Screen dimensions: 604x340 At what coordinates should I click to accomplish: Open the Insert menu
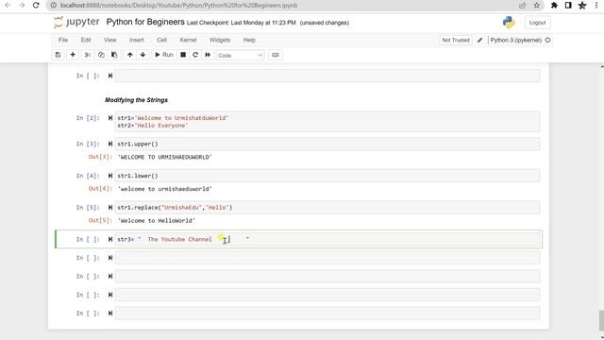tap(136, 40)
